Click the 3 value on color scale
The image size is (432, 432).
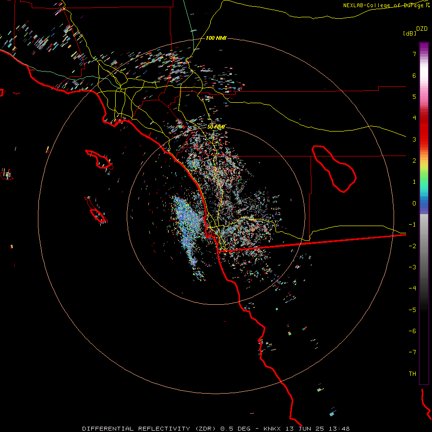pos(414,139)
